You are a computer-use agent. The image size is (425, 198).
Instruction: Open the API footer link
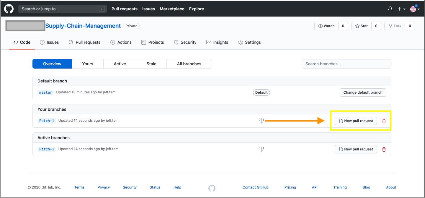point(315,187)
